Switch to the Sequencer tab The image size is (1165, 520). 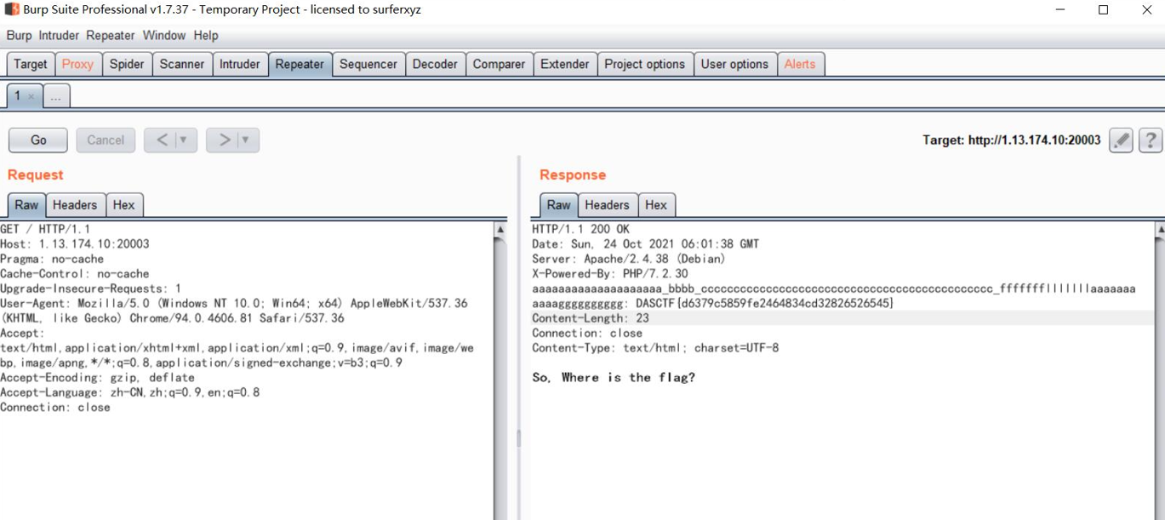click(368, 64)
